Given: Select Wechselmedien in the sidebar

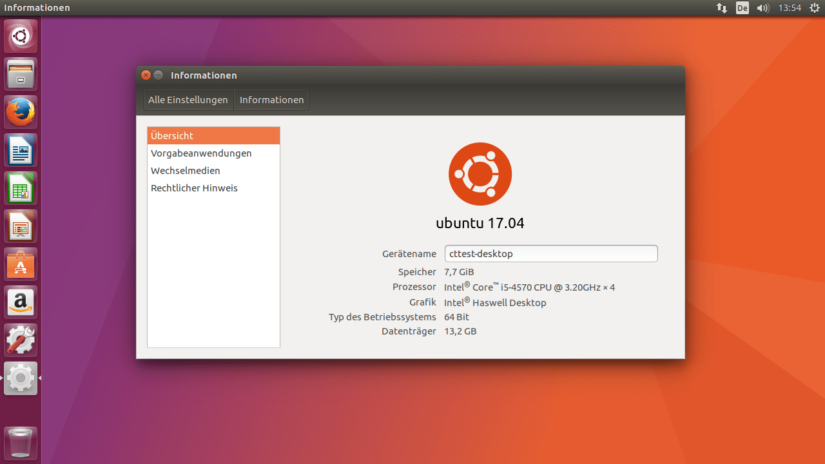Looking at the screenshot, I should point(213,170).
